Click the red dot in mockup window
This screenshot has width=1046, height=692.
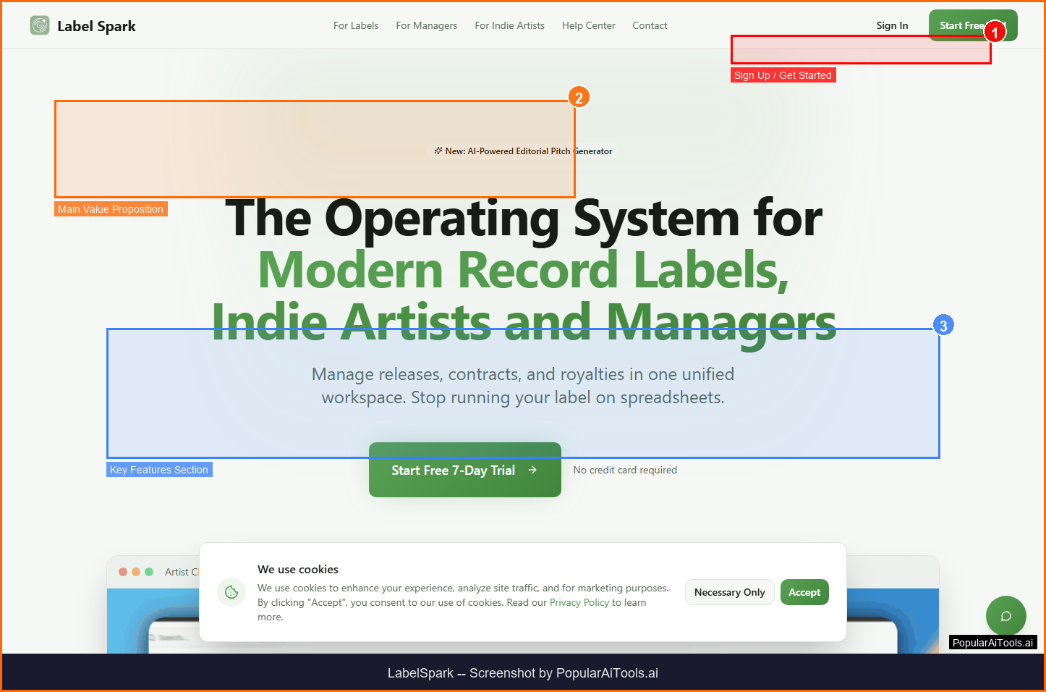coord(123,572)
